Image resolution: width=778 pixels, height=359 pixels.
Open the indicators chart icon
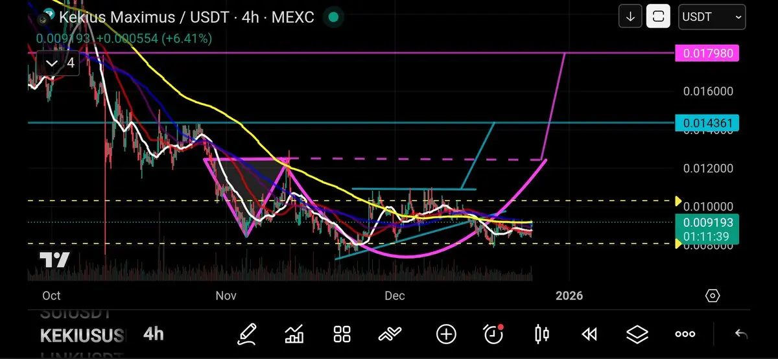click(x=295, y=334)
